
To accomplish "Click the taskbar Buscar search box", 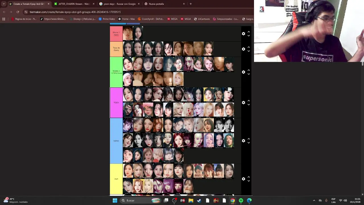I will point(140,200).
